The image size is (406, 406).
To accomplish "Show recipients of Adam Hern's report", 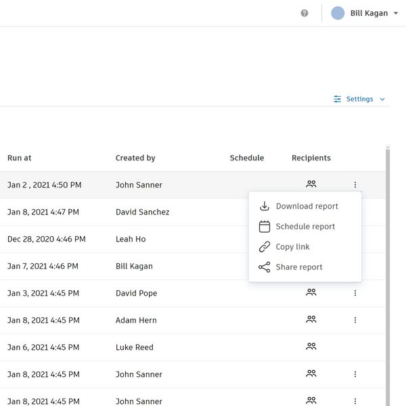I will tap(311, 319).
